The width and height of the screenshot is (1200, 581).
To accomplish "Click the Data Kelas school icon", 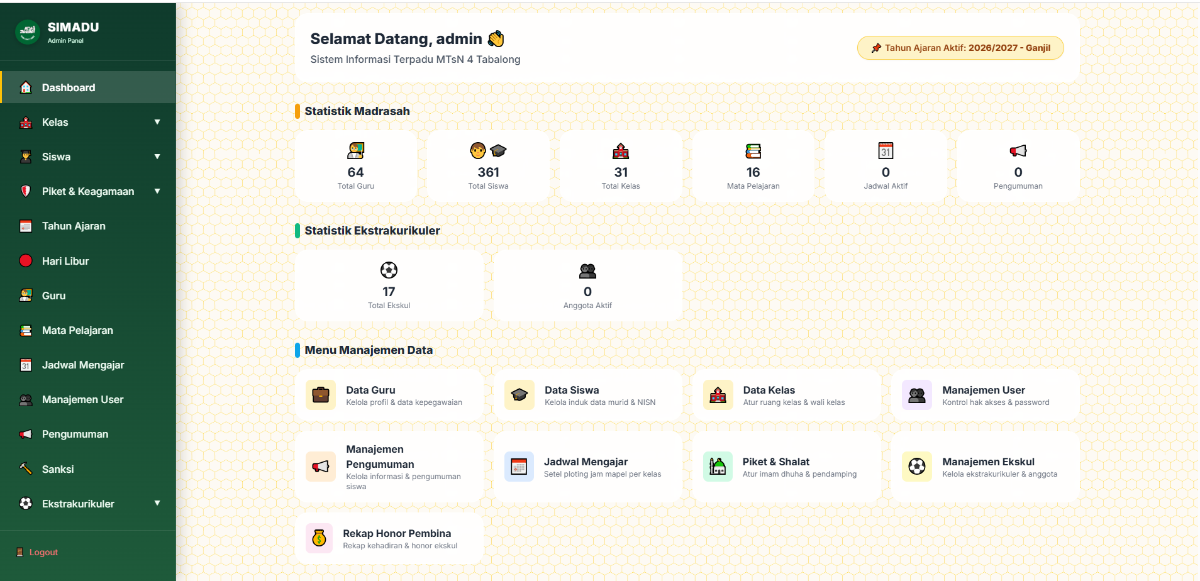I will point(718,395).
